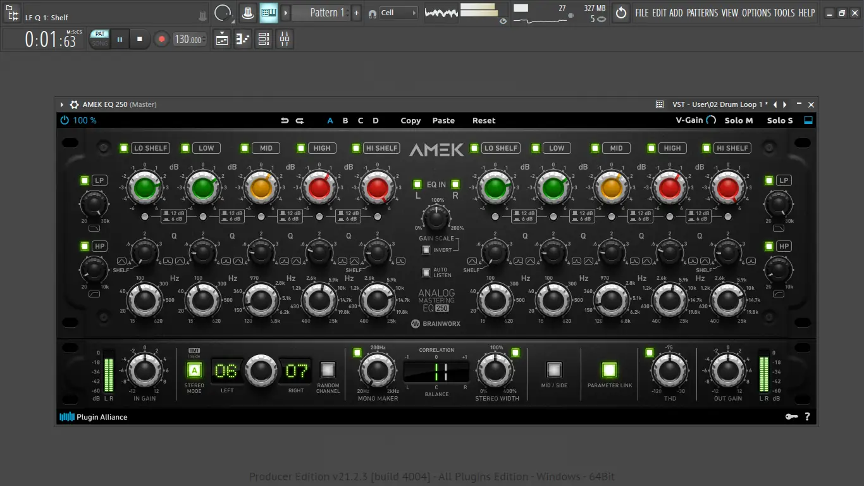Click the OUT GAIN knob
This screenshot has height=486, width=864.
click(728, 370)
